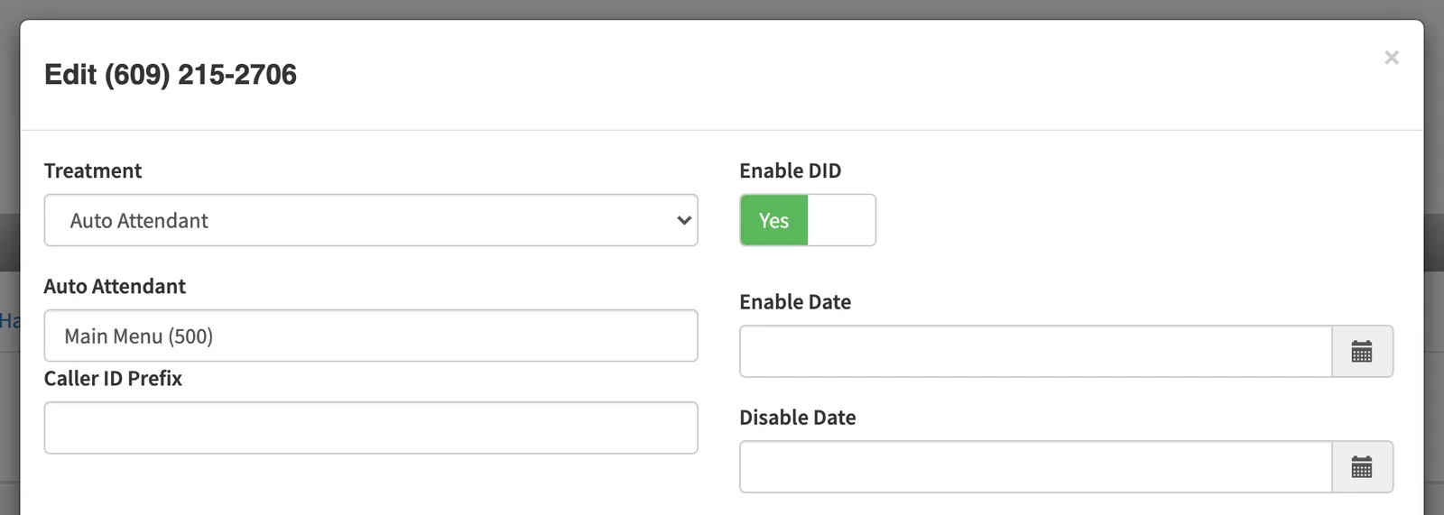Click the Treatment label
The image size is (1444, 515).
pos(93,170)
